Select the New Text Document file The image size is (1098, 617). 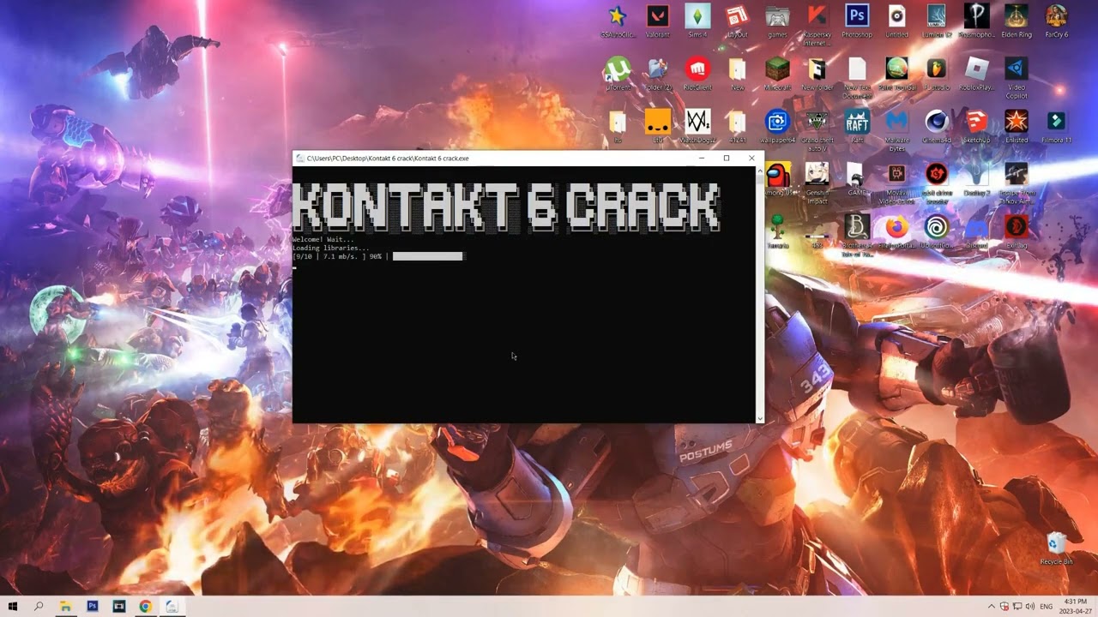click(856, 77)
